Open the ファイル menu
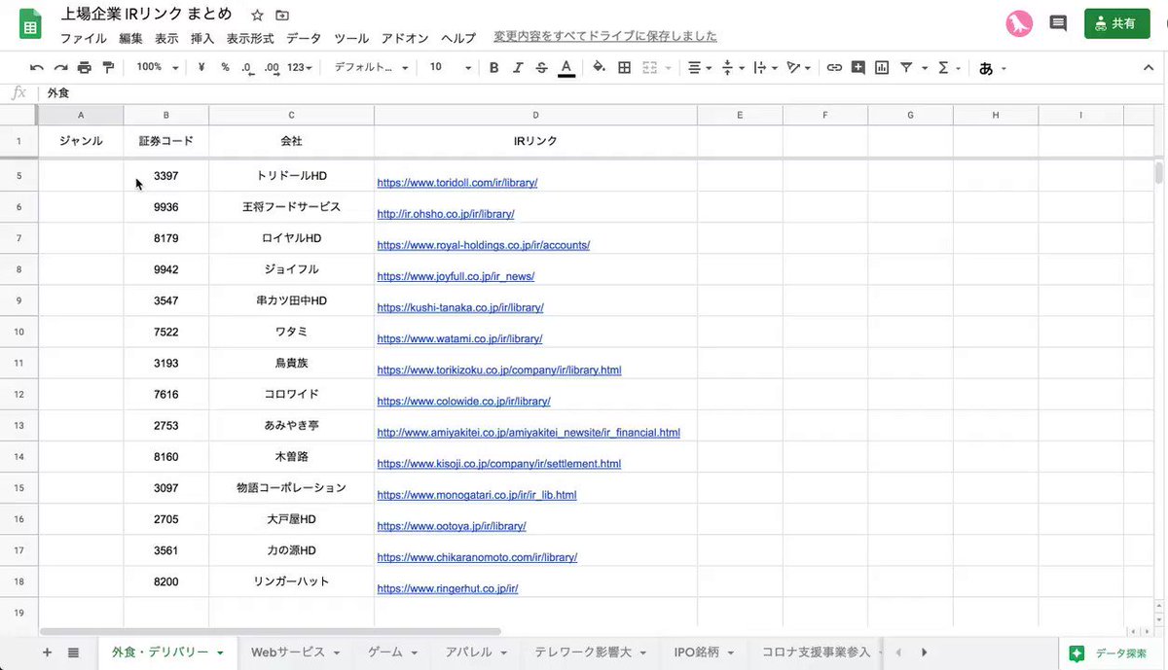Image resolution: width=1168 pixels, height=670 pixels. (84, 38)
